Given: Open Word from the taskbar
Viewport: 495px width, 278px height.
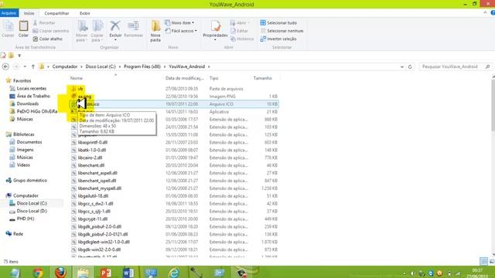Looking at the screenshot, I should (x=128, y=273).
